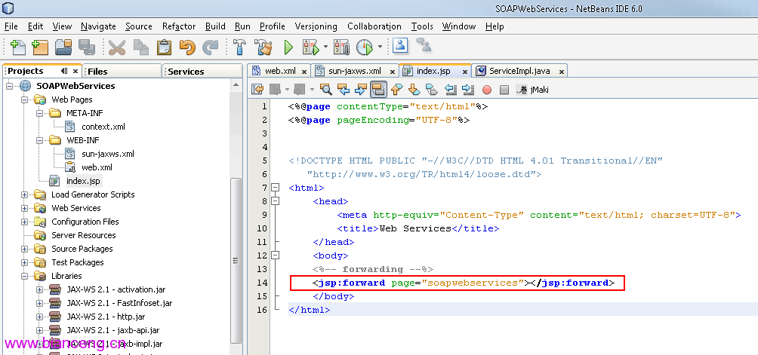Minimize the Projects panel with slide icon
758x355 pixels.
(x=64, y=71)
